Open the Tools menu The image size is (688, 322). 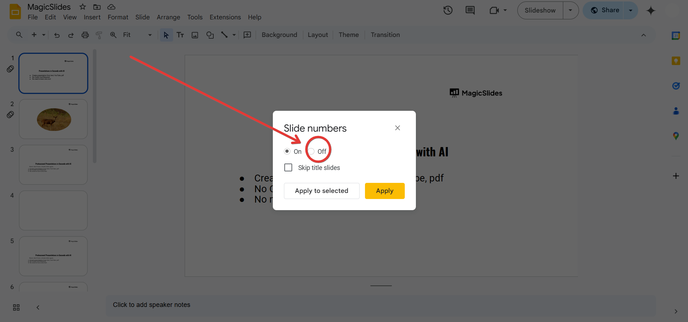[195, 17]
